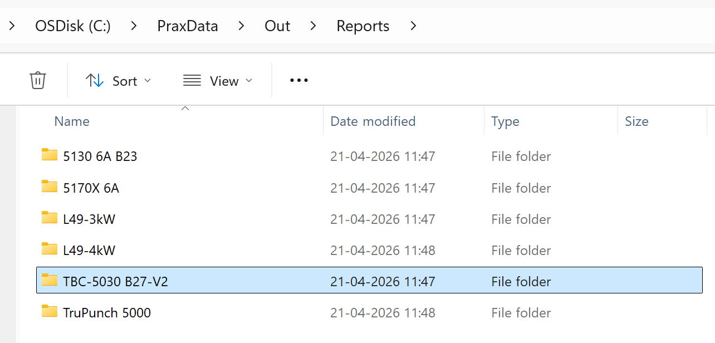This screenshot has width=715, height=343.
Task: Sort by the Name column header
Action: click(x=72, y=121)
